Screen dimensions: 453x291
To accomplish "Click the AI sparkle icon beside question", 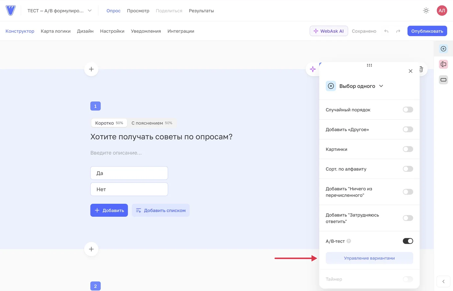I will (x=313, y=69).
